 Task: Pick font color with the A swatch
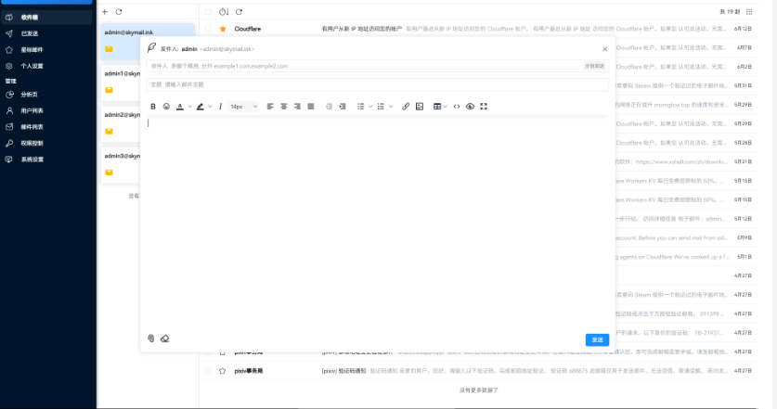[180, 107]
